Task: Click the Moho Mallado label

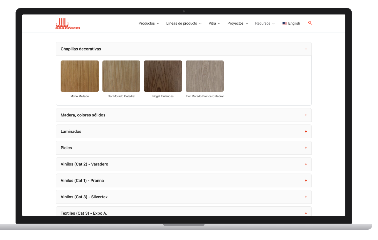Action: pyautogui.click(x=80, y=96)
